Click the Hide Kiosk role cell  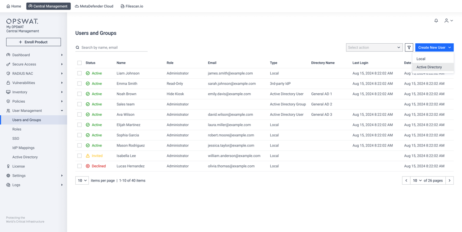pyautogui.click(x=175, y=94)
